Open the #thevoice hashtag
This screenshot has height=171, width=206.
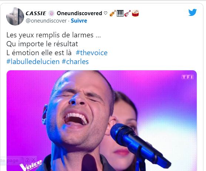coord(92,53)
